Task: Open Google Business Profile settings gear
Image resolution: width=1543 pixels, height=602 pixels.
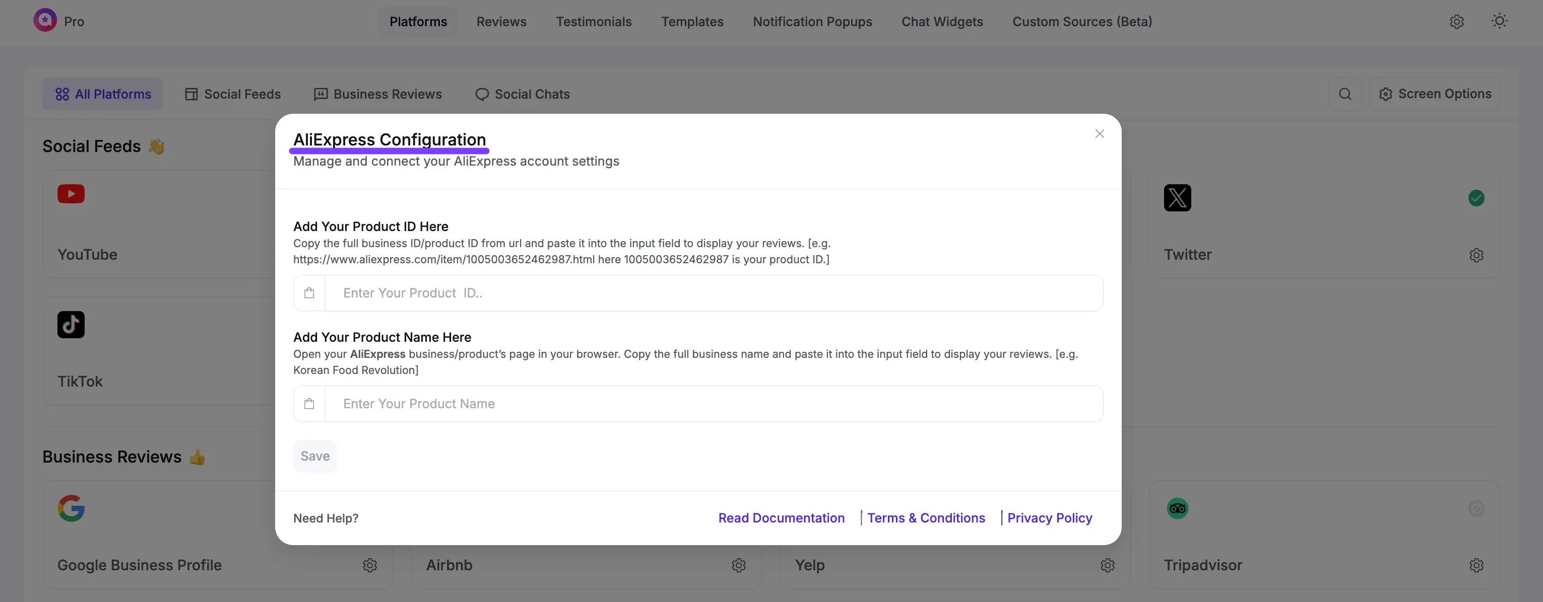Action: (x=369, y=565)
